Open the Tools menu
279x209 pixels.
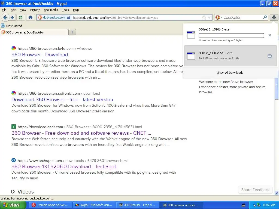point(65,10)
